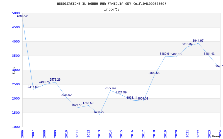Image resolution: width=223 pixels, height=139 pixels.
Task: Click the Euro y-axis title
Action: point(14,71)
